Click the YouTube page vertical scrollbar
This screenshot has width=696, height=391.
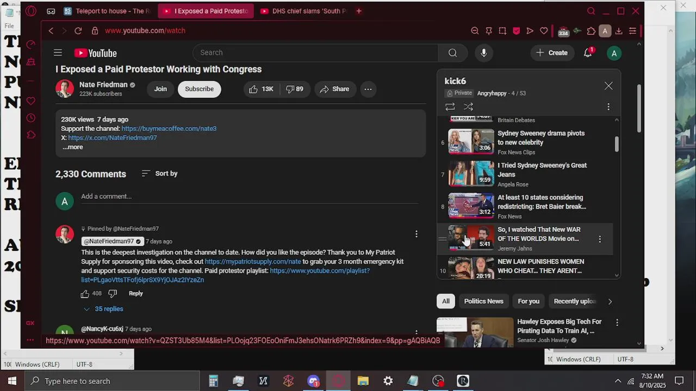click(x=639, y=109)
